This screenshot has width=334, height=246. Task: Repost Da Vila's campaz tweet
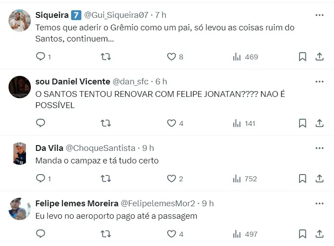coord(106,179)
